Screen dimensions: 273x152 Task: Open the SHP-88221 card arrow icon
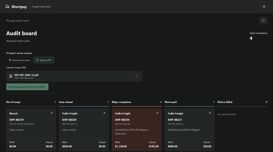[210, 113]
